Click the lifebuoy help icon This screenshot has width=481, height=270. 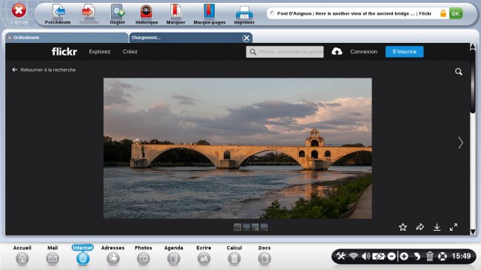443,256
